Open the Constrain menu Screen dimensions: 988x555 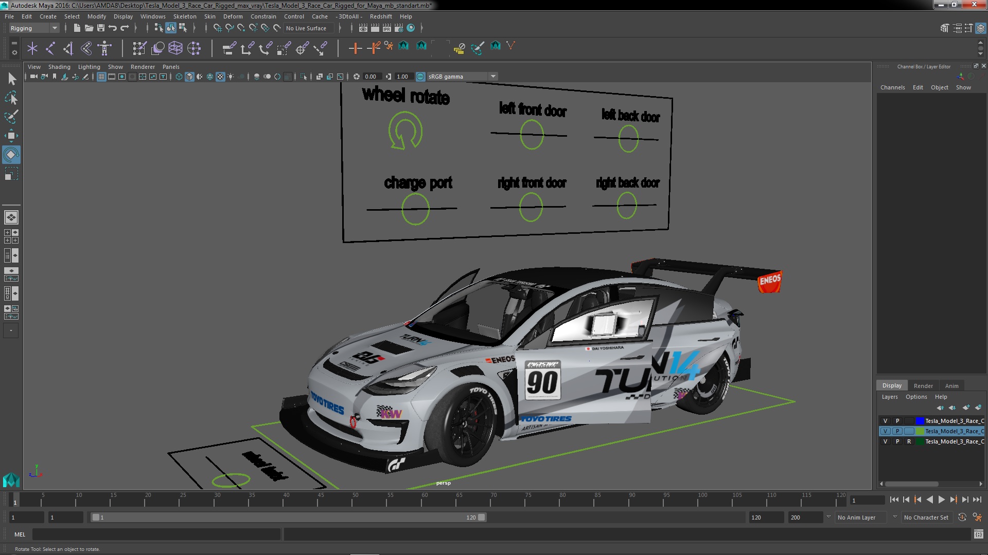(263, 16)
